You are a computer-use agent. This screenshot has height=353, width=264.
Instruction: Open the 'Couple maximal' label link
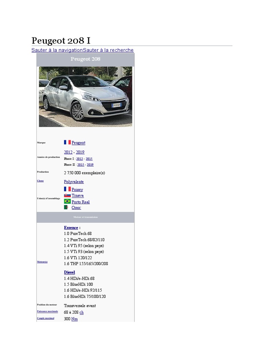(x=46, y=318)
